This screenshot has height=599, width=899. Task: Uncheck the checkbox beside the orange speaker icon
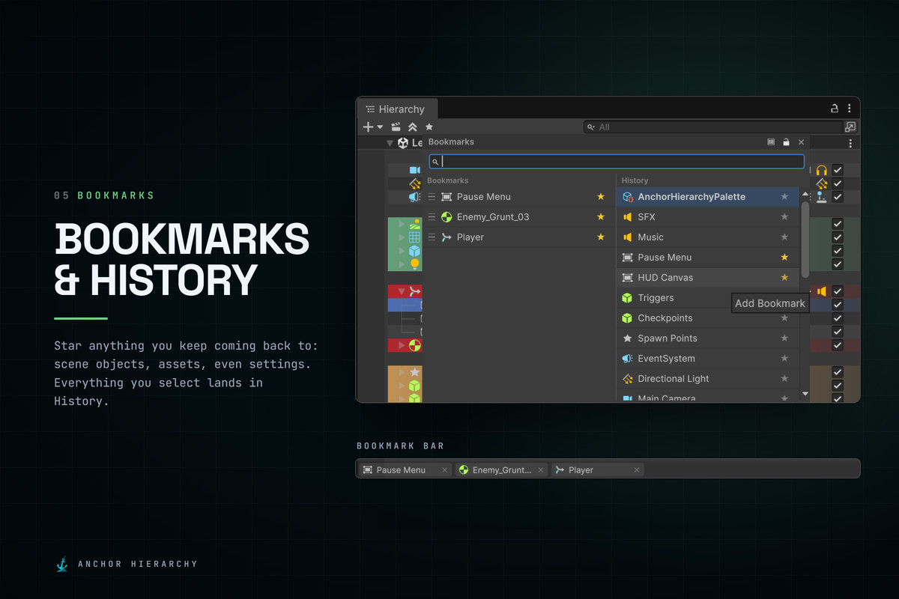(x=838, y=291)
